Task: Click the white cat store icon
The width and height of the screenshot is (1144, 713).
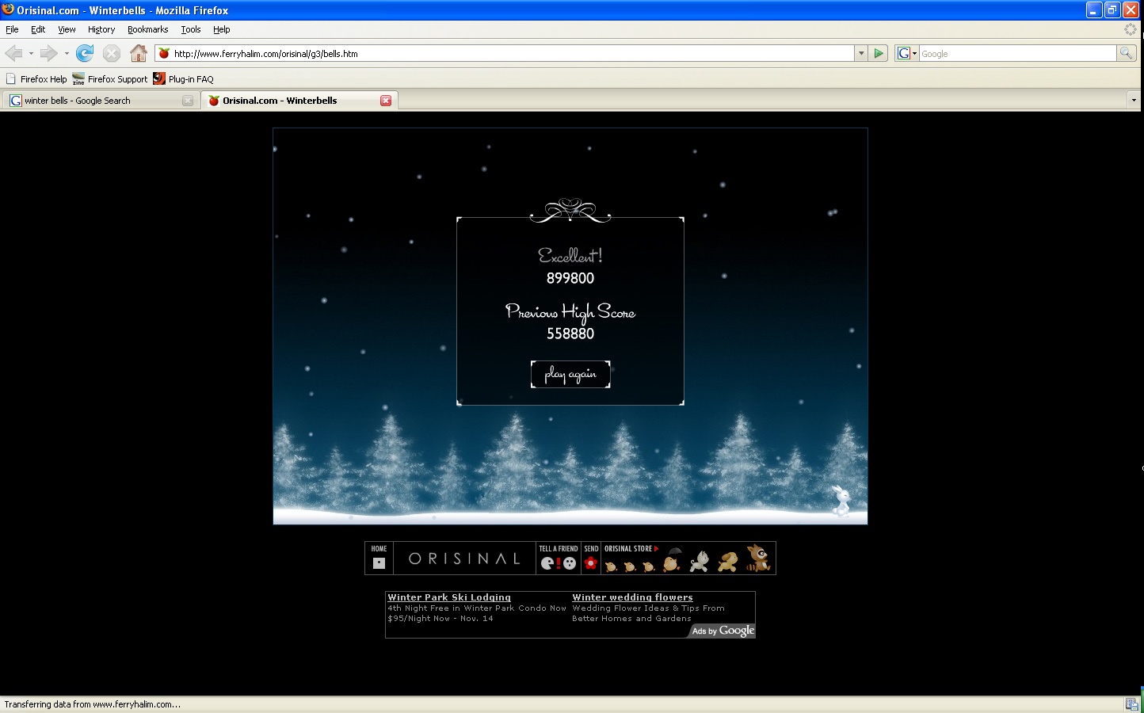Action: click(700, 562)
